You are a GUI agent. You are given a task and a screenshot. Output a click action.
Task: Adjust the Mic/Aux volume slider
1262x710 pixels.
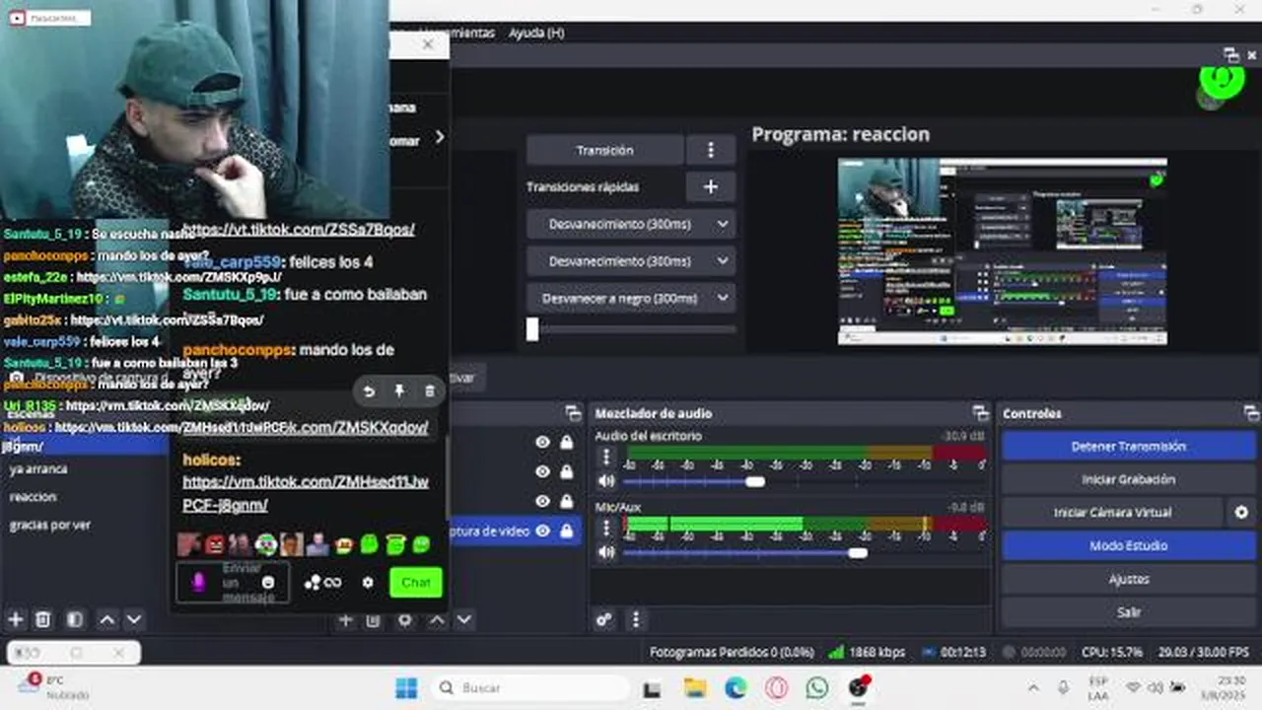click(x=858, y=552)
